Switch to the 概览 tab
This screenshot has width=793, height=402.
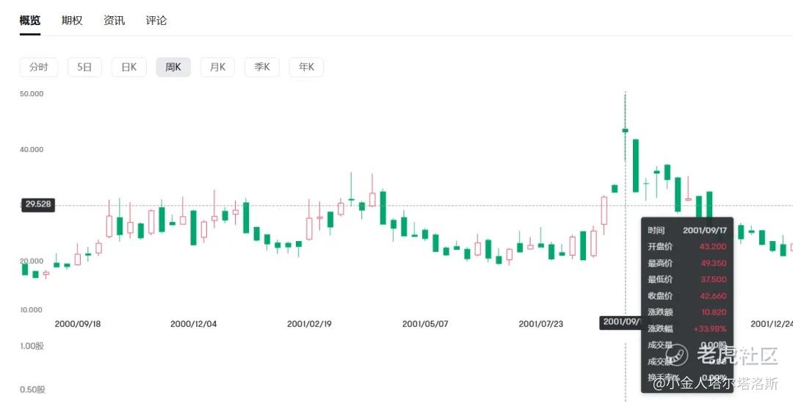[x=30, y=21]
